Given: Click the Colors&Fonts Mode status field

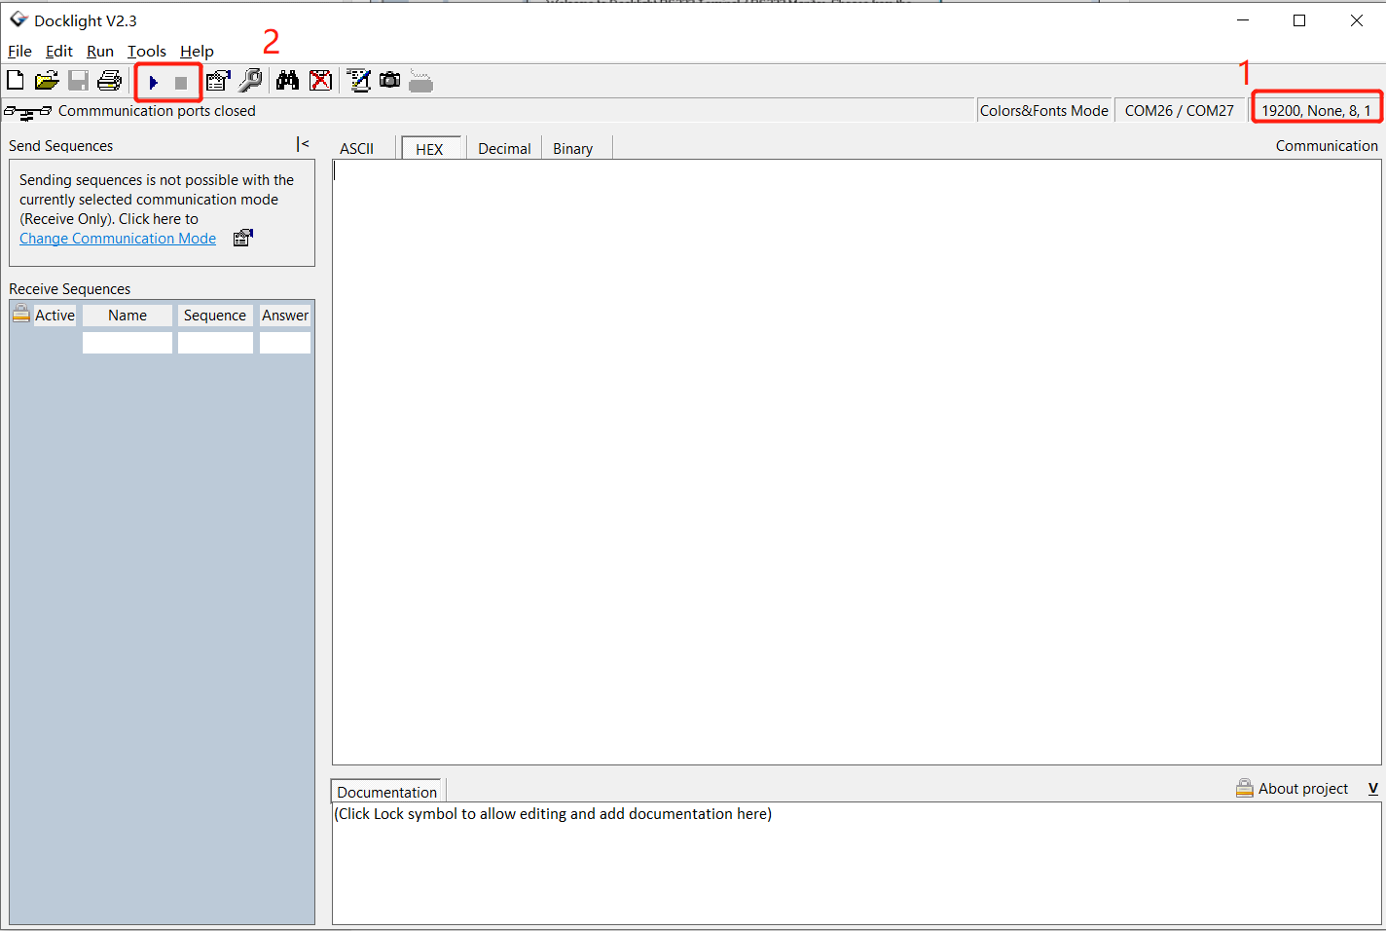Looking at the screenshot, I should coord(1044,111).
